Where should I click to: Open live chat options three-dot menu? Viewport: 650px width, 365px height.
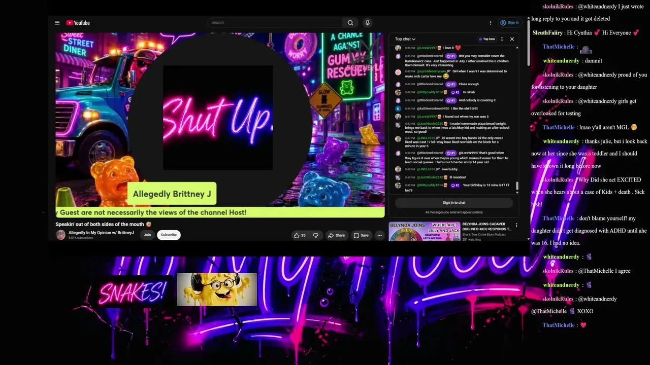(502, 39)
